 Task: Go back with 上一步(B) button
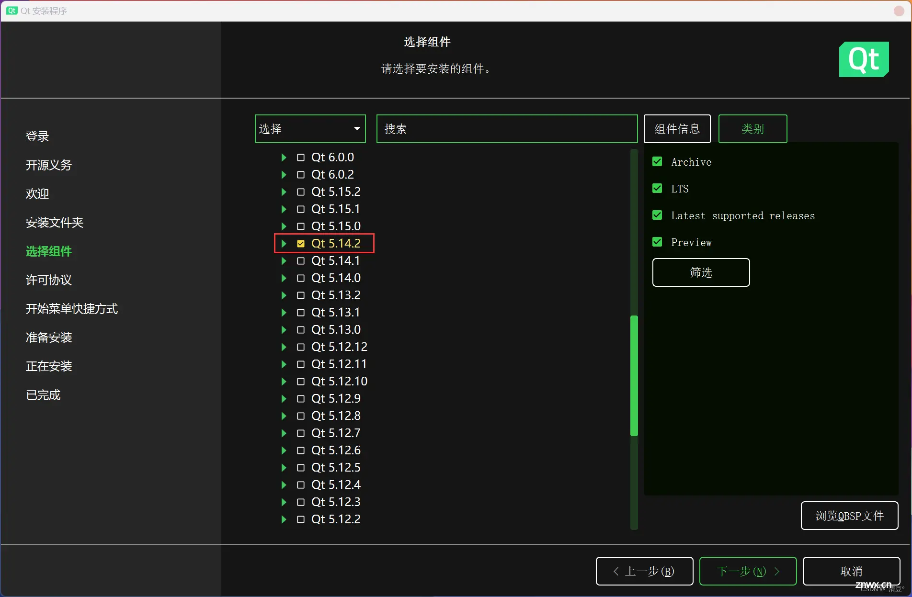pyautogui.click(x=644, y=571)
